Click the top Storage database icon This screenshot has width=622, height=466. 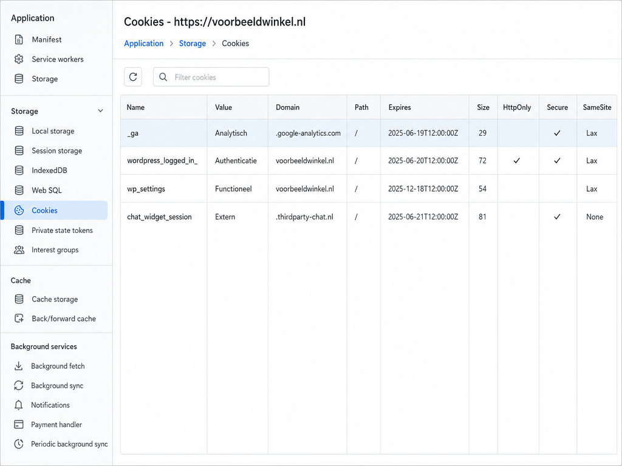(19, 79)
